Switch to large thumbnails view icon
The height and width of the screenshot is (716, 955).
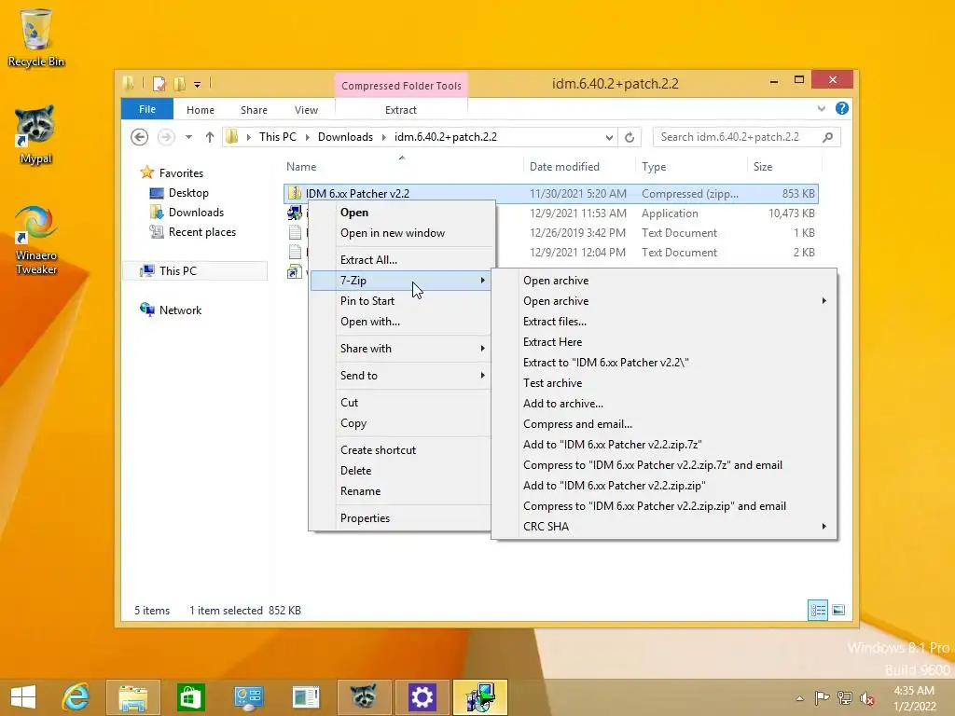tap(838, 610)
